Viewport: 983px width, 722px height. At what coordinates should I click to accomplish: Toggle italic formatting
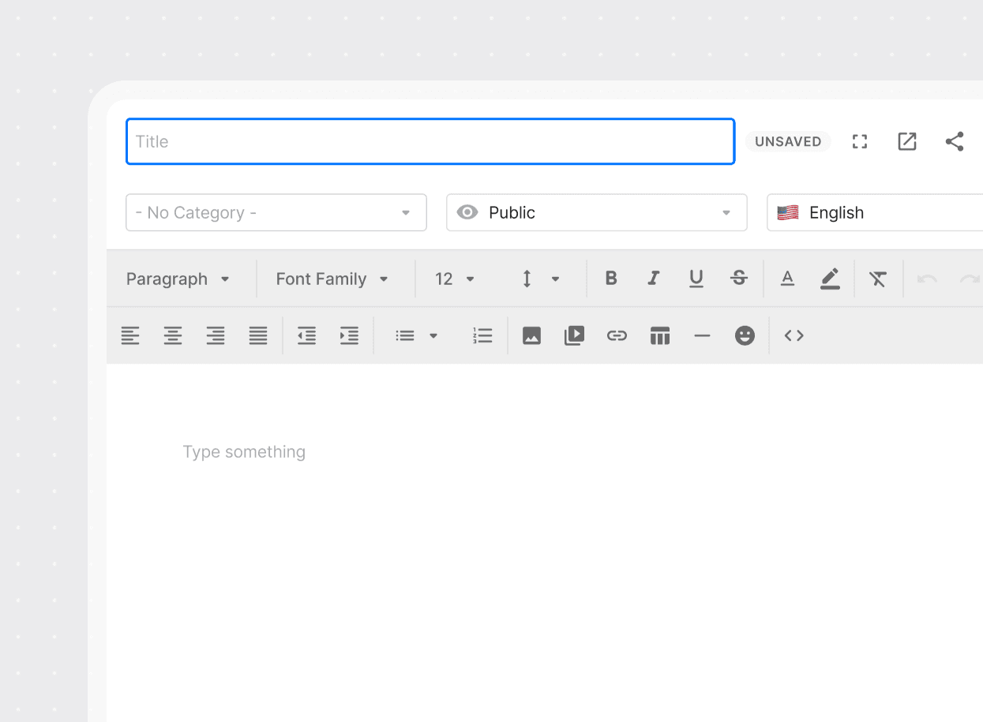coord(653,279)
